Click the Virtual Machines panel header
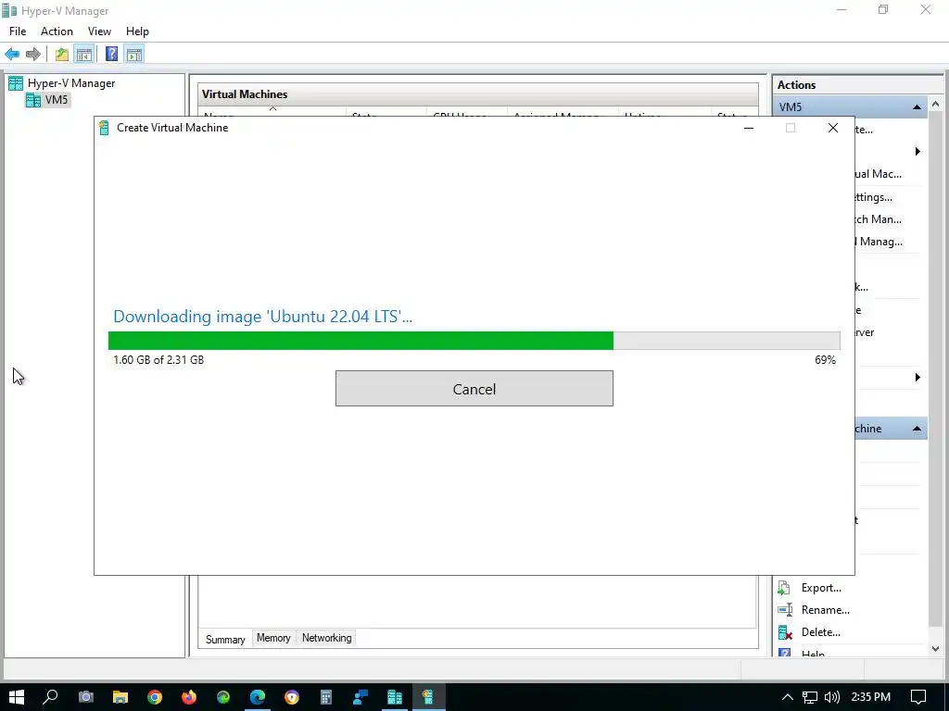 click(x=478, y=94)
